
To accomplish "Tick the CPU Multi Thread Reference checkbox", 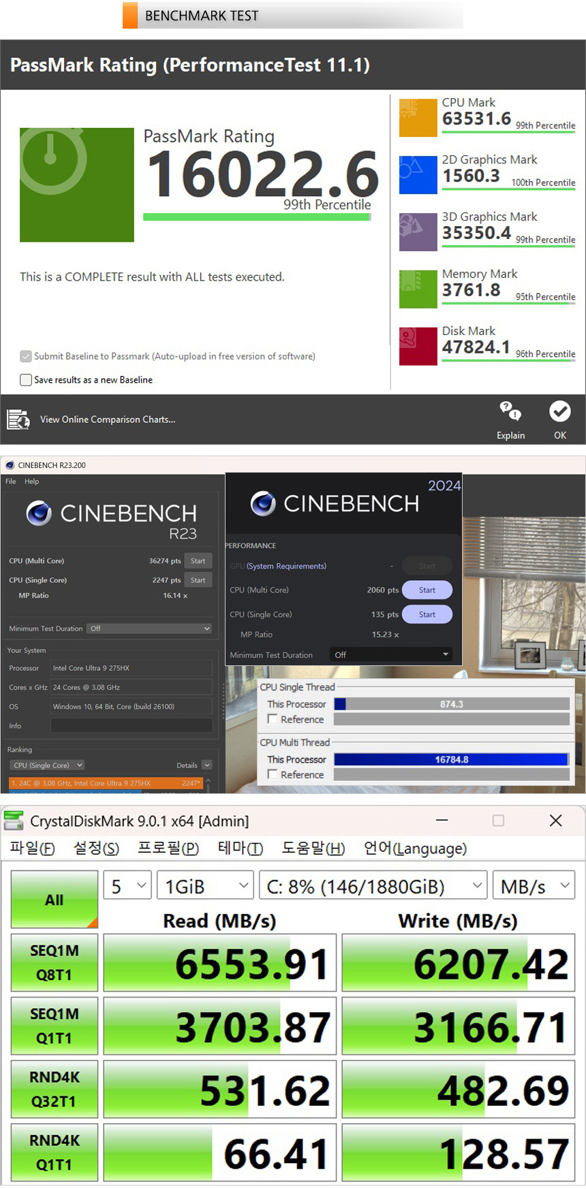I will (x=273, y=774).
